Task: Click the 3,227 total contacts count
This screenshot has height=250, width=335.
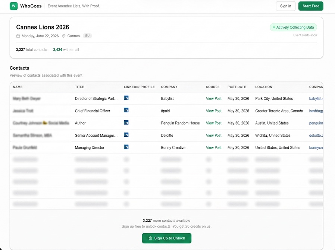Action: coord(32,50)
